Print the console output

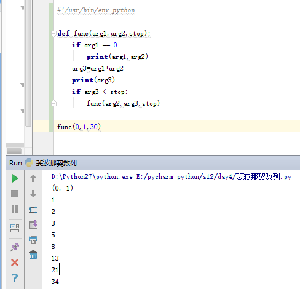coord(33,240)
